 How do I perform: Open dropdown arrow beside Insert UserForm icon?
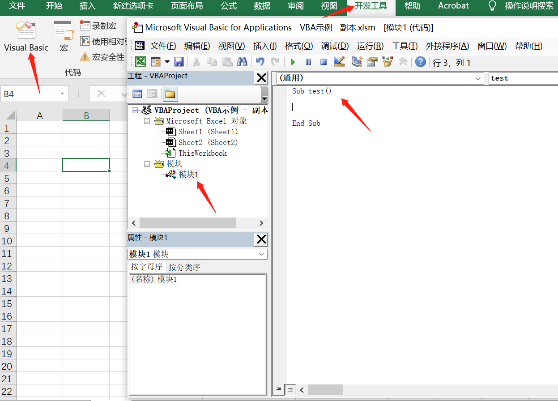[167, 62]
